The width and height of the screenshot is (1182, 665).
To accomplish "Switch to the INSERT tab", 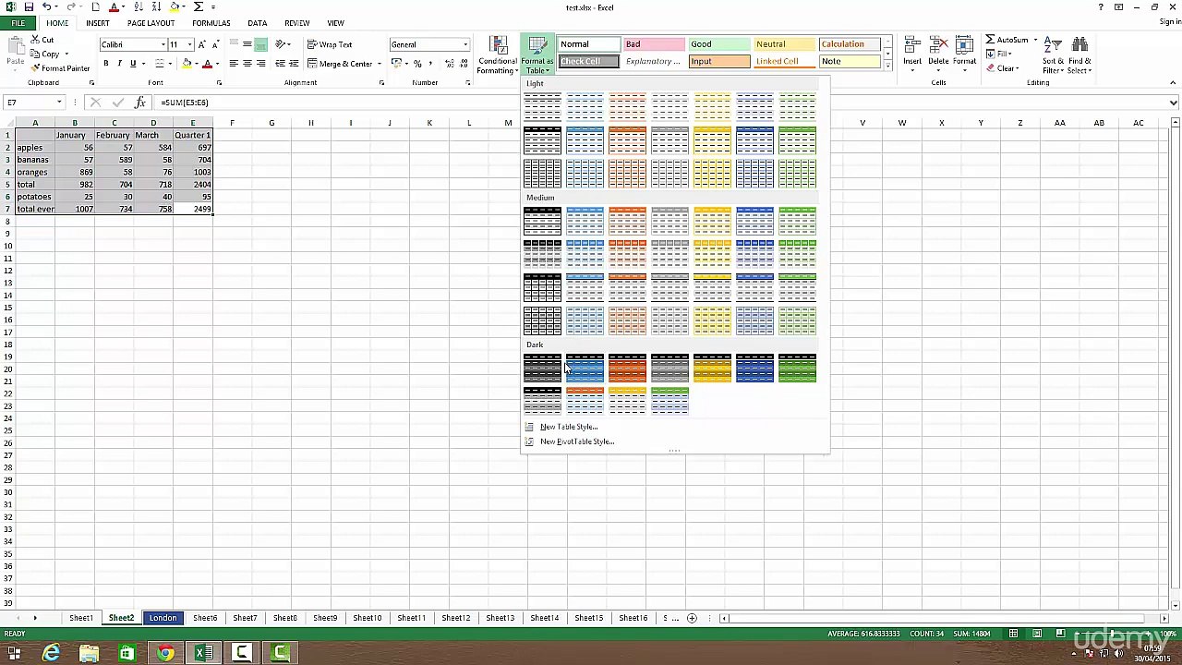I will [97, 23].
